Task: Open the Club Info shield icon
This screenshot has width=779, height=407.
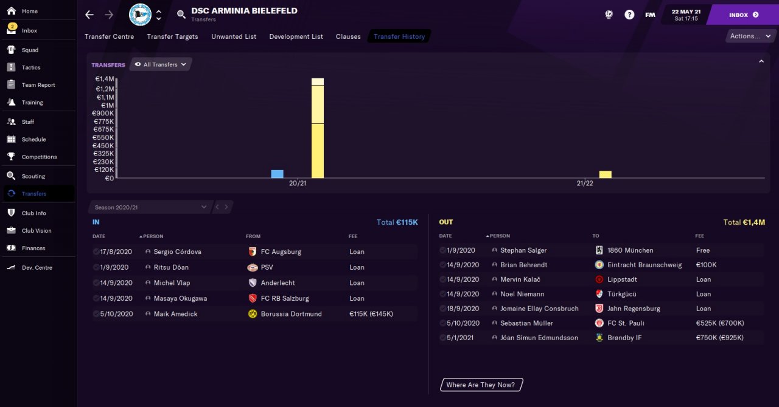Action: [11, 213]
